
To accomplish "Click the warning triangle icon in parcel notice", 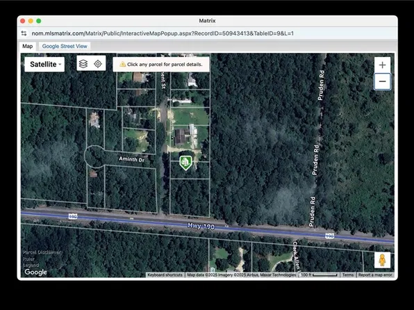I will click(122, 64).
